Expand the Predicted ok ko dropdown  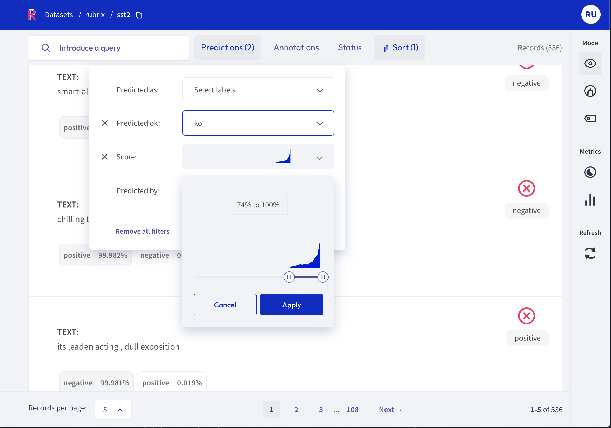click(x=258, y=123)
